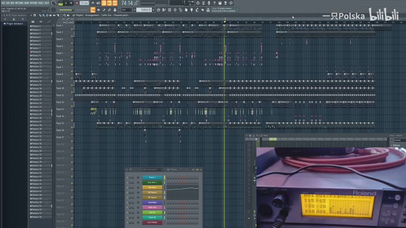This screenshot has height=228, width=406.
Task: Toggle mute switch for Track 13
Action: click(x=72, y=113)
